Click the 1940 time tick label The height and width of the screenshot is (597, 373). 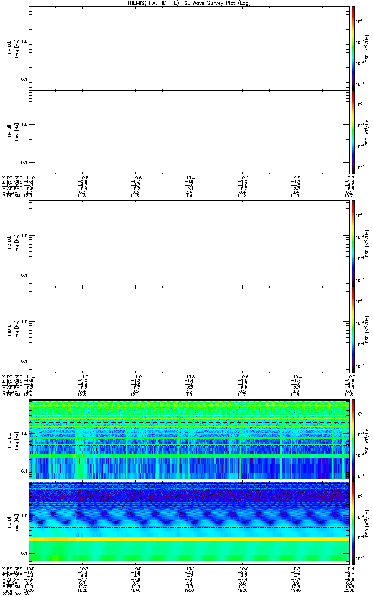click(295, 590)
